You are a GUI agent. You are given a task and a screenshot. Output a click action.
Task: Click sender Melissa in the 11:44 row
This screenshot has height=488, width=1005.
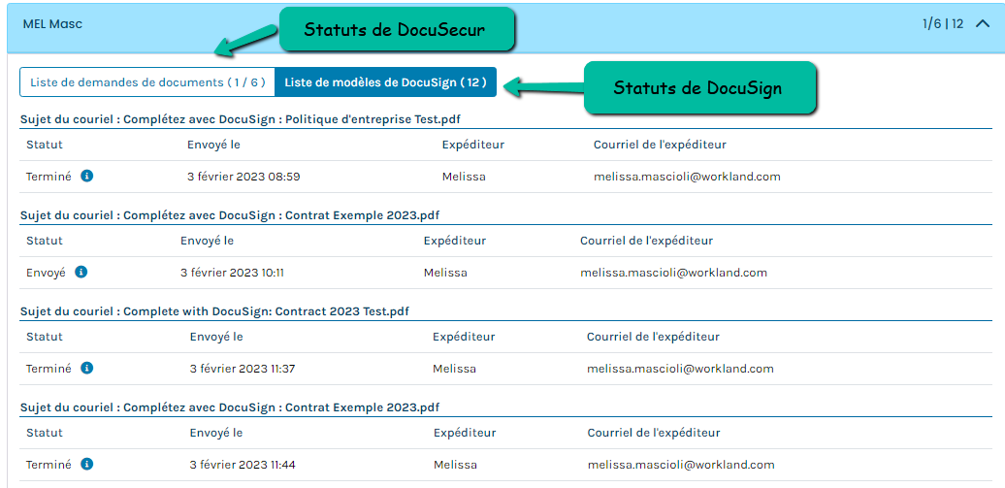[x=455, y=466]
